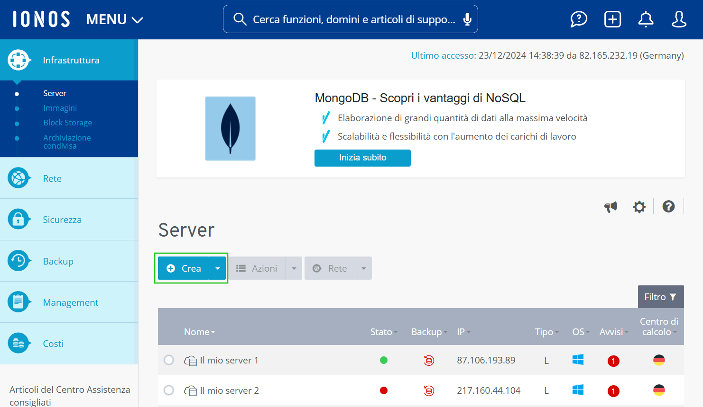This screenshot has height=407, width=703.
Task: Select the Backup sidebar section
Action: coord(69,261)
